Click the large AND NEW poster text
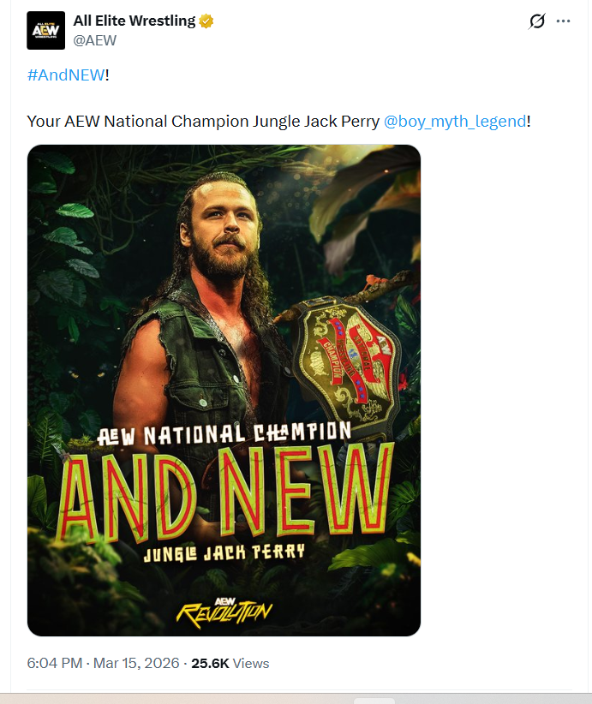The width and height of the screenshot is (592, 704). (224, 497)
